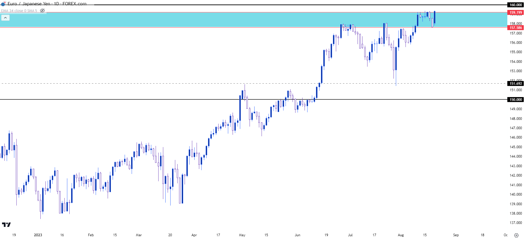Click the 2023 date on the time axis

[38, 235]
